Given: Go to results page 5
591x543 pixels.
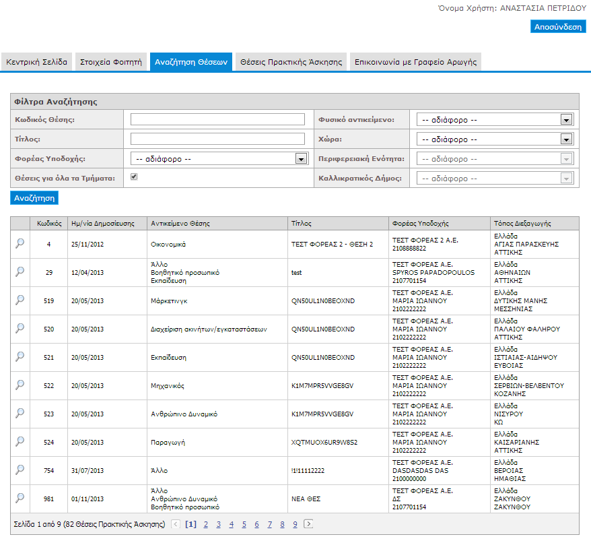Looking at the screenshot, I should (244, 524).
